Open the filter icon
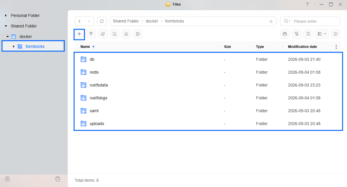 click(296, 34)
